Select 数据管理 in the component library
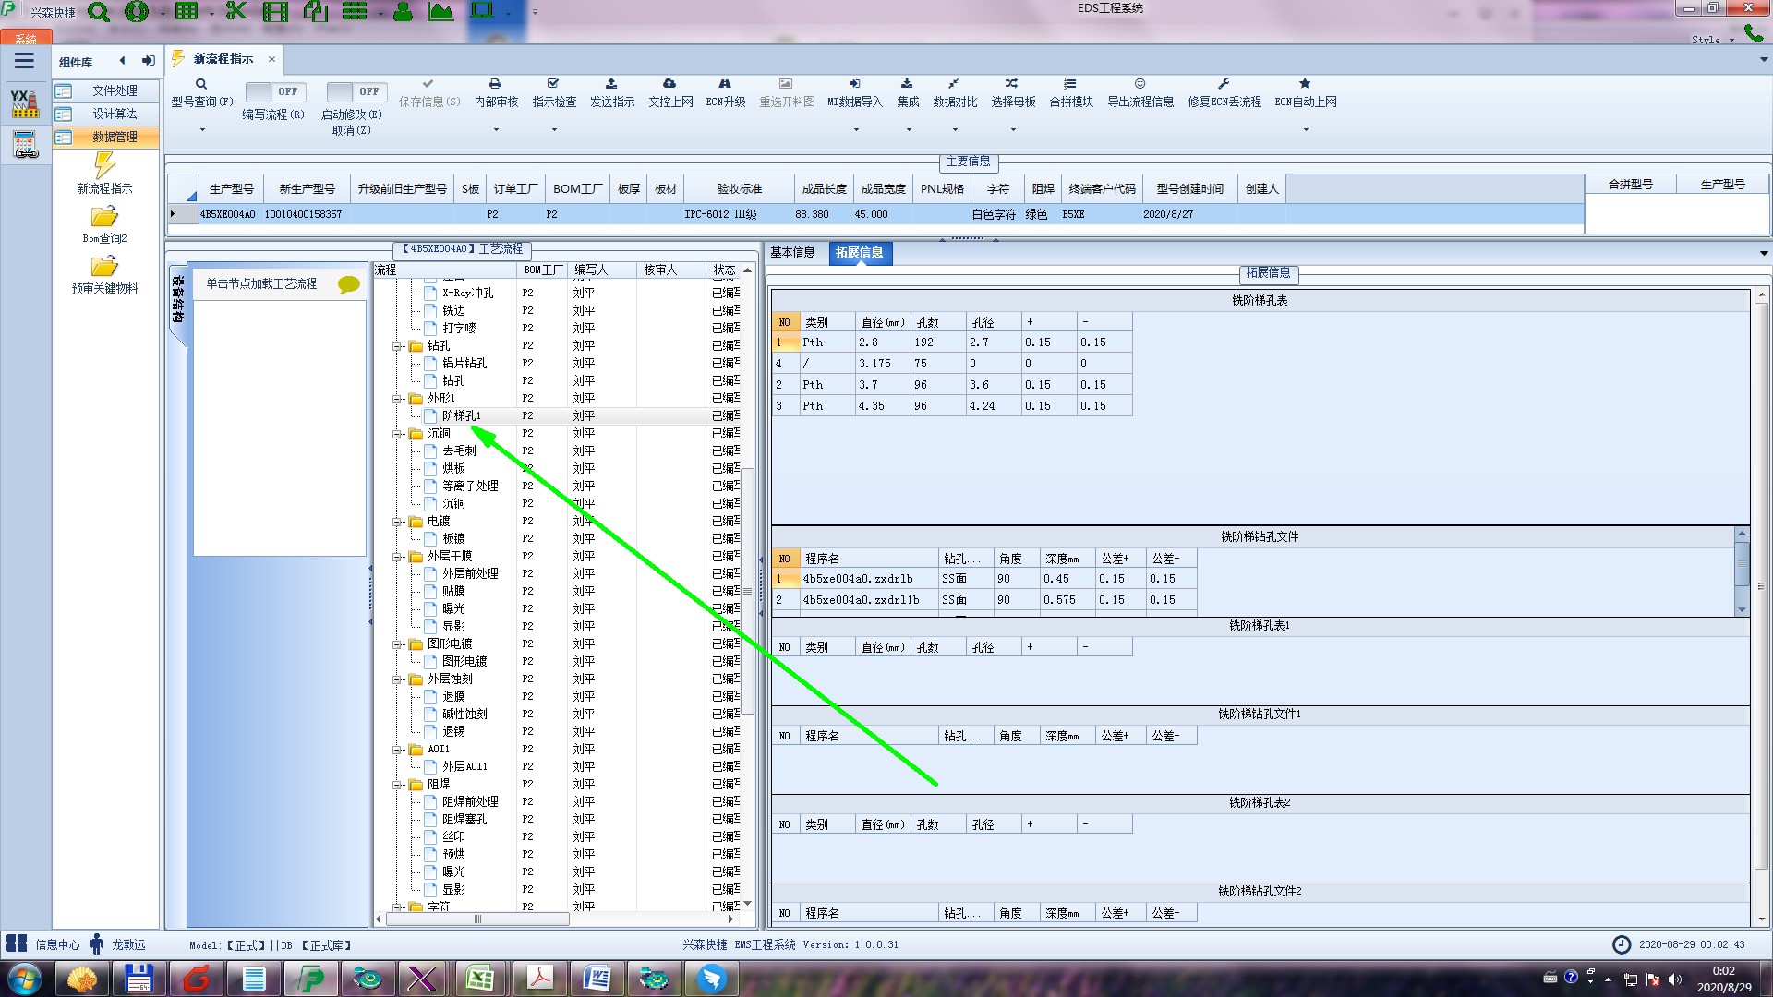 pos(114,137)
